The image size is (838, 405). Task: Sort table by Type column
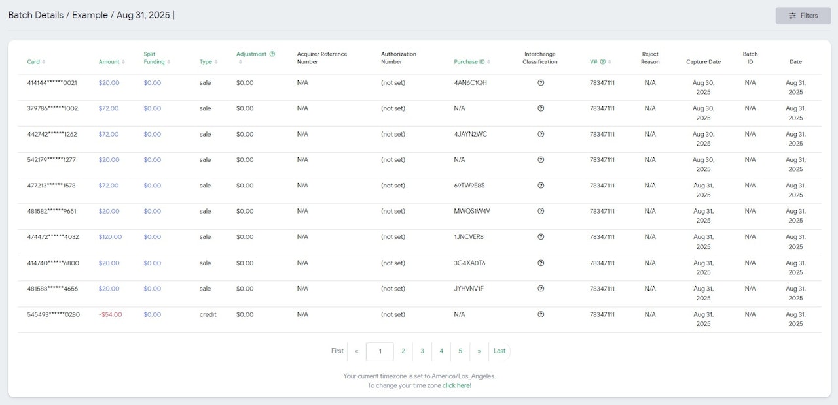pyautogui.click(x=209, y=62)
